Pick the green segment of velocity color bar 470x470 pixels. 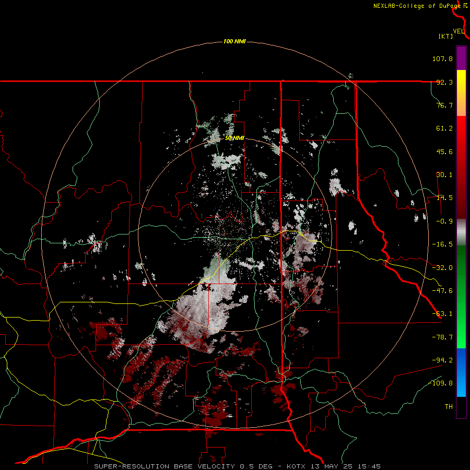tap(461, 297)
